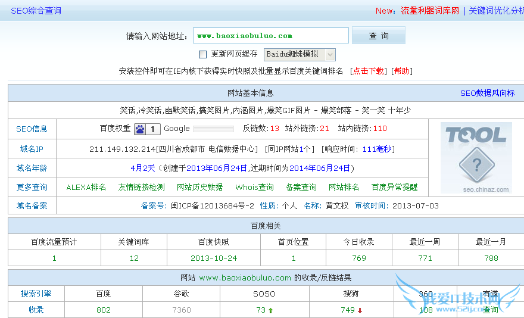Viewport: 524px width, 318px height.
Task: Open the SEO数据风向标 link
Action: click(x=487, y=93)
